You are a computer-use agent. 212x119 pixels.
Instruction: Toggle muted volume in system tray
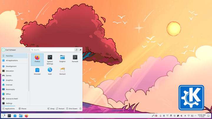[182, 116]
